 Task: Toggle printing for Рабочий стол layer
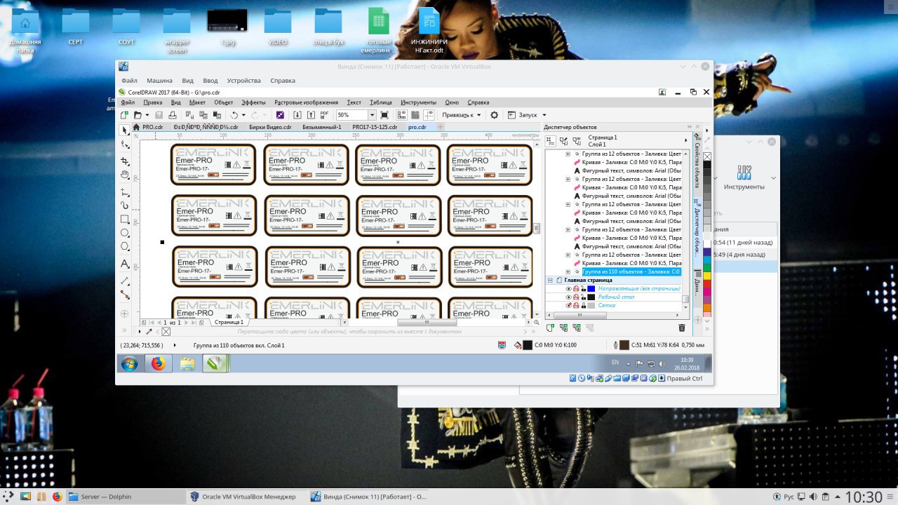tap(576, 297)
